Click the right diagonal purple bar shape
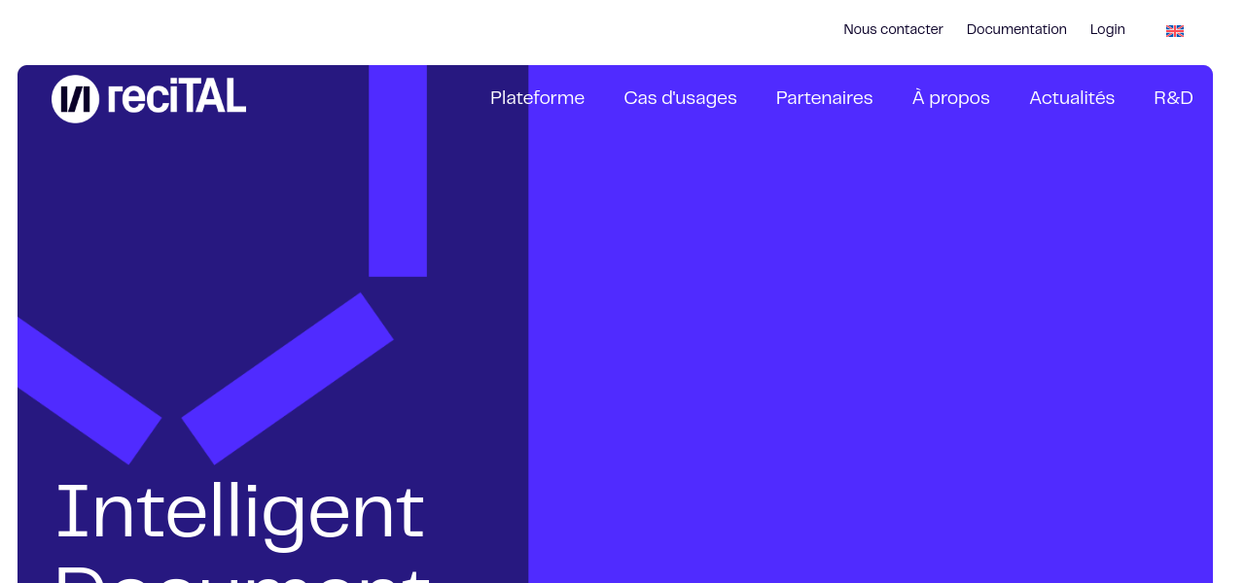This screenshot has width=1245, height=583. coord(288,378)
